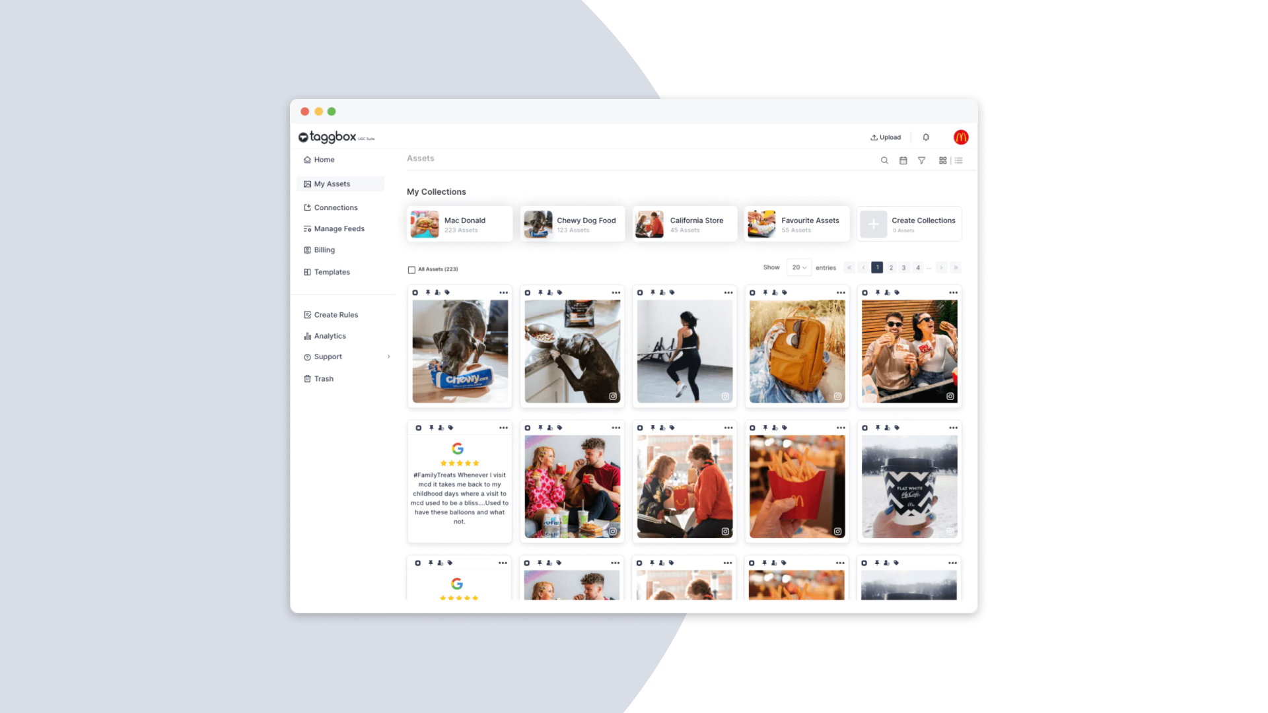Show entries per page dropdown showing 20
This screenshot has height=713, width=1268.
pyautogui.click(x=798, y=267)
